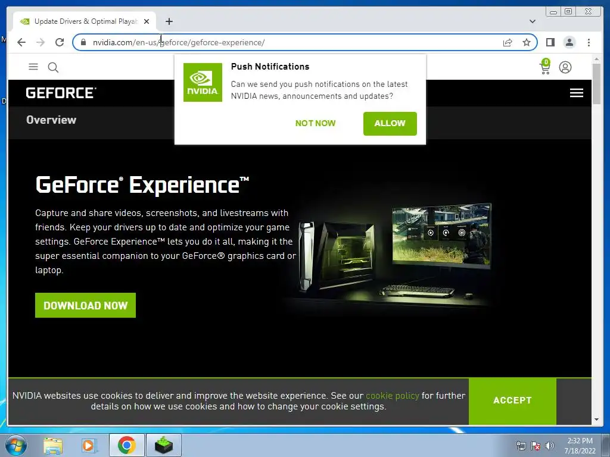The height and width of the screenshot is (457, 610).
Task: Click ALLOW for push notifications
Action: pyautogui.click(x=390, y=124)
